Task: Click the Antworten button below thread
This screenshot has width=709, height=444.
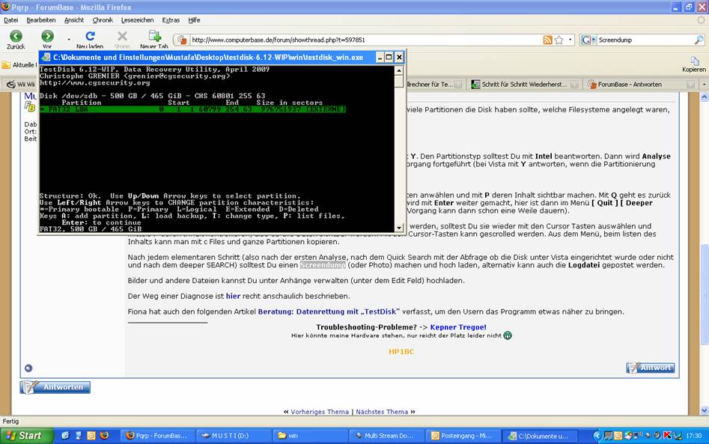Action: [x=55, y=387]
